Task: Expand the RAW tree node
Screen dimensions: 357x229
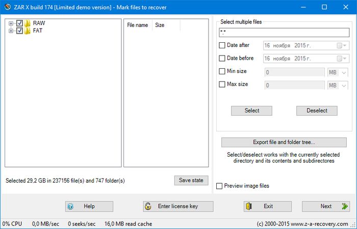Action: tap(11, 23)
